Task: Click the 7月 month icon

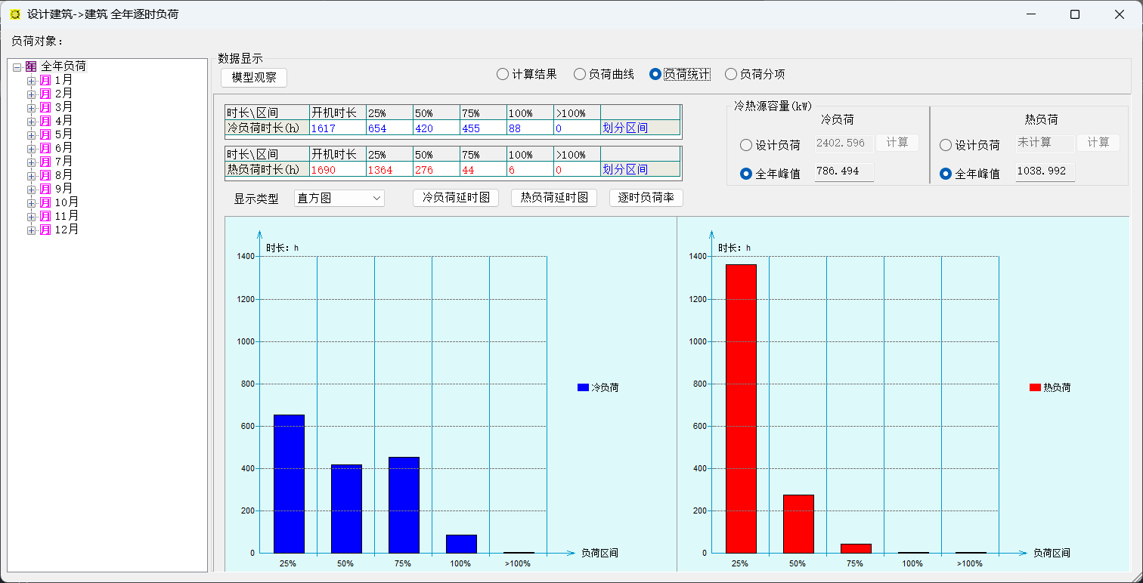Action: (45, 162)
